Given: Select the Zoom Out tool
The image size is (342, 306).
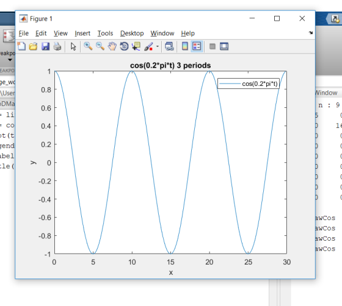Looking at the screenshot, I should tap(100, 46).
